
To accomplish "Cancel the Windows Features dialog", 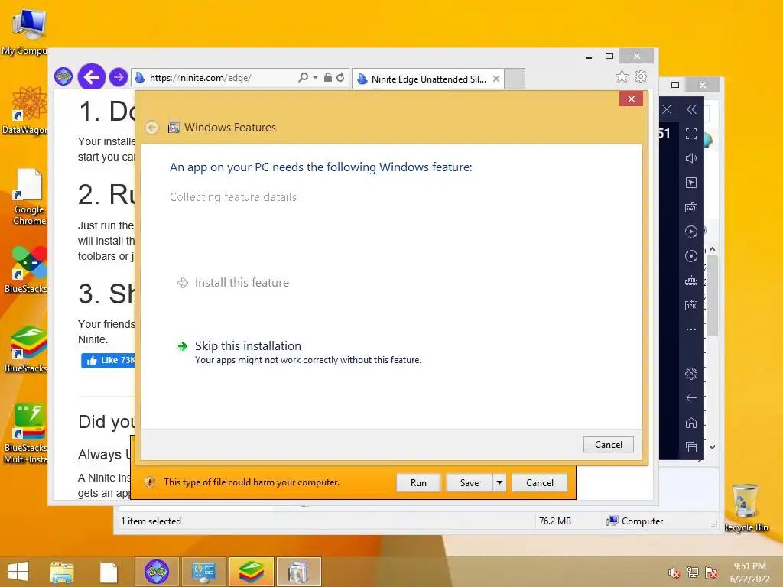I will click(x=608, y=445).
